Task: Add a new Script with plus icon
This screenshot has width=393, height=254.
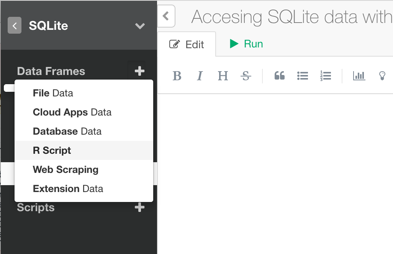Action: click(139, 207)
